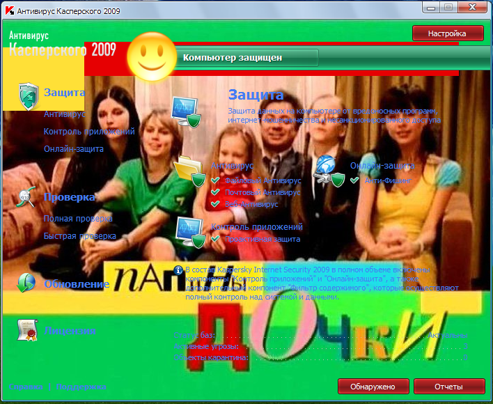Select the Обновление section in sidebar
This screenshot has width=493, height=404.
pos(77,284)
